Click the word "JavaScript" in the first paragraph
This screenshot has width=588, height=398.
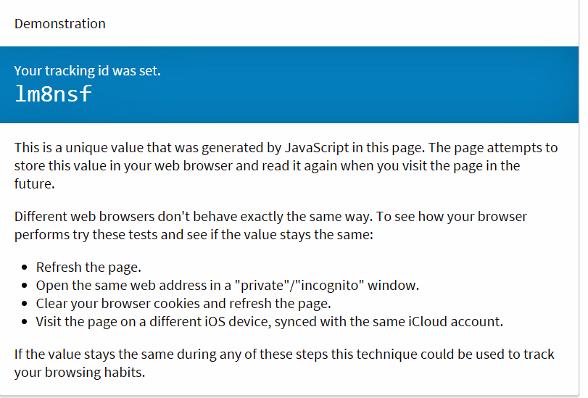317,147
